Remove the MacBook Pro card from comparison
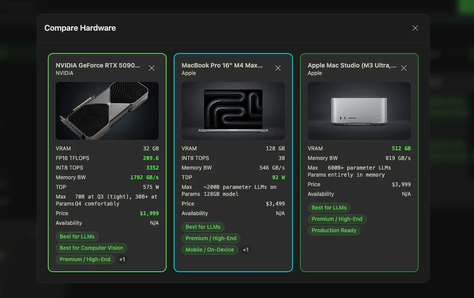The width and height of the screenshot is (474, 298). (278, 68)
